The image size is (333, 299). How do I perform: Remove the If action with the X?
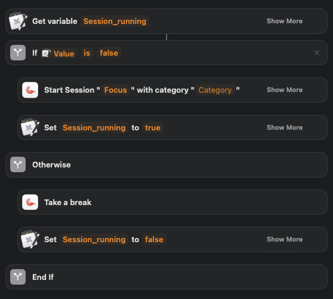[317, 53]
